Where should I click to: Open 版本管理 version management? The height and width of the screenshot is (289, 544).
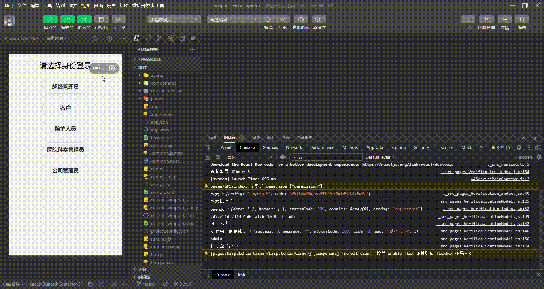click(x=486, y=19)
